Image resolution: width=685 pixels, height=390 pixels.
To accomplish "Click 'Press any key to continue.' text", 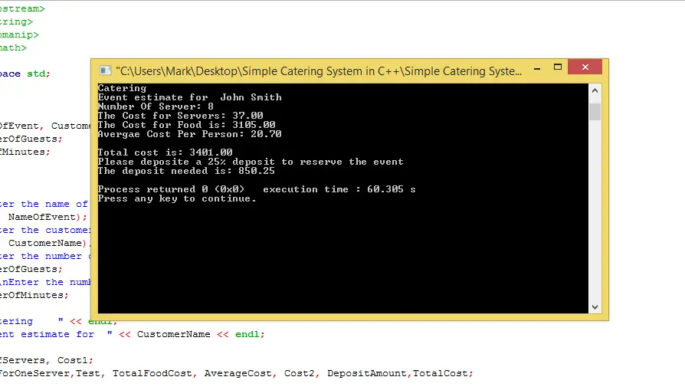I will pos(177,198).
